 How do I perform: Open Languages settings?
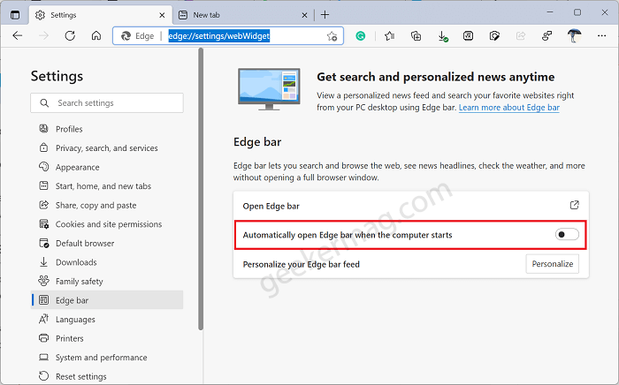pos(107,319)
